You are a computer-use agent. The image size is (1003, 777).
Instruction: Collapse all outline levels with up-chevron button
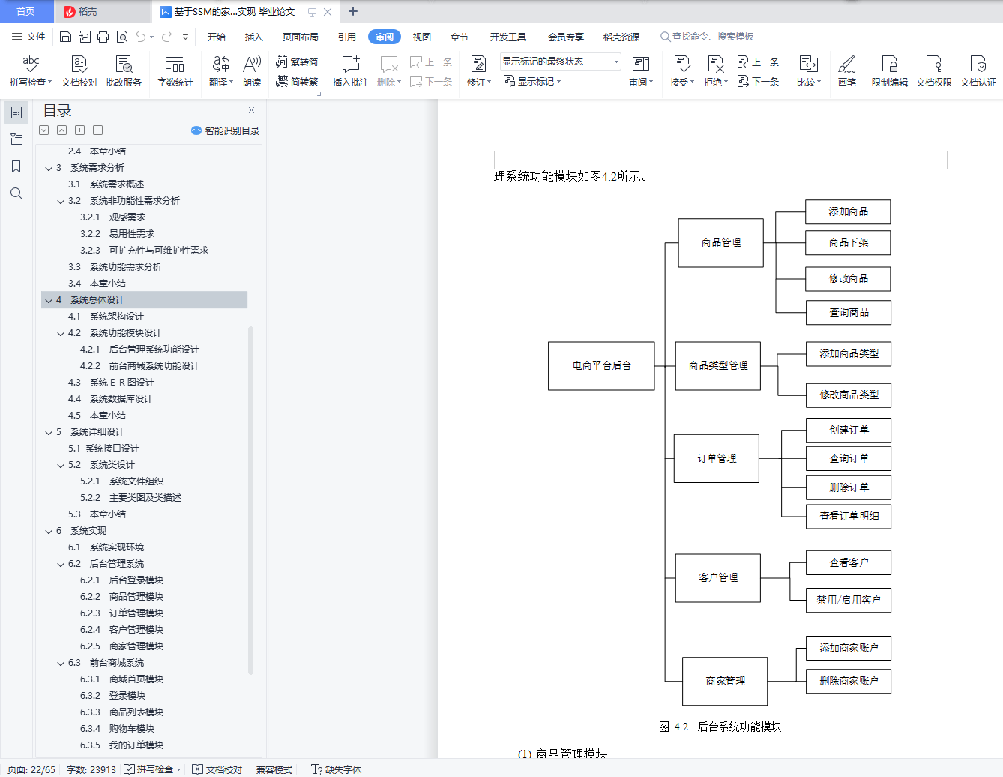pyautogui.click(x=62, y=130)
